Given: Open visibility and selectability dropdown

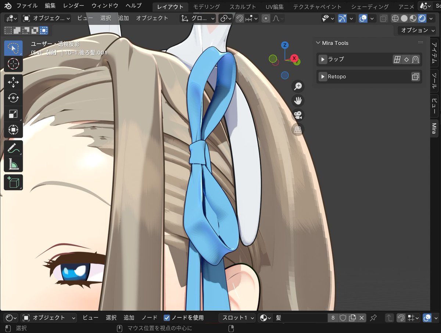Looking at the screenshot, I should 328,18.
